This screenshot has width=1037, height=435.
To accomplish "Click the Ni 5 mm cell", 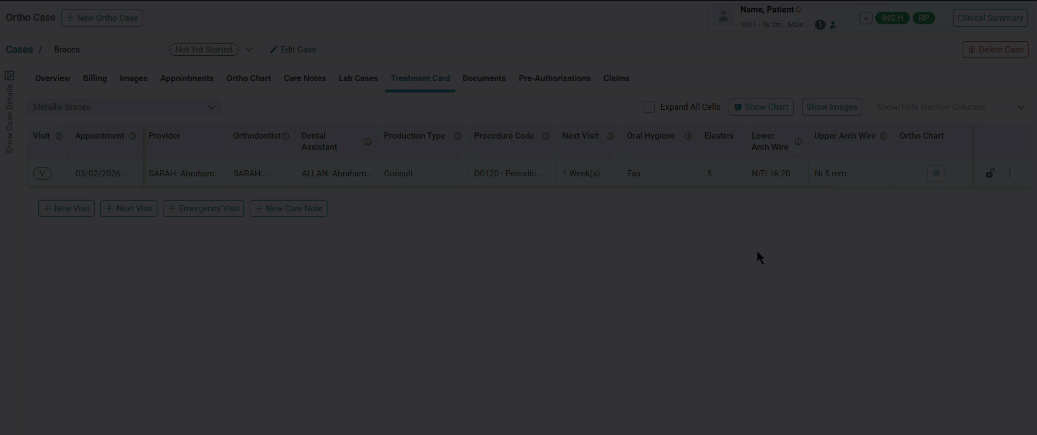I will [852, 174].
